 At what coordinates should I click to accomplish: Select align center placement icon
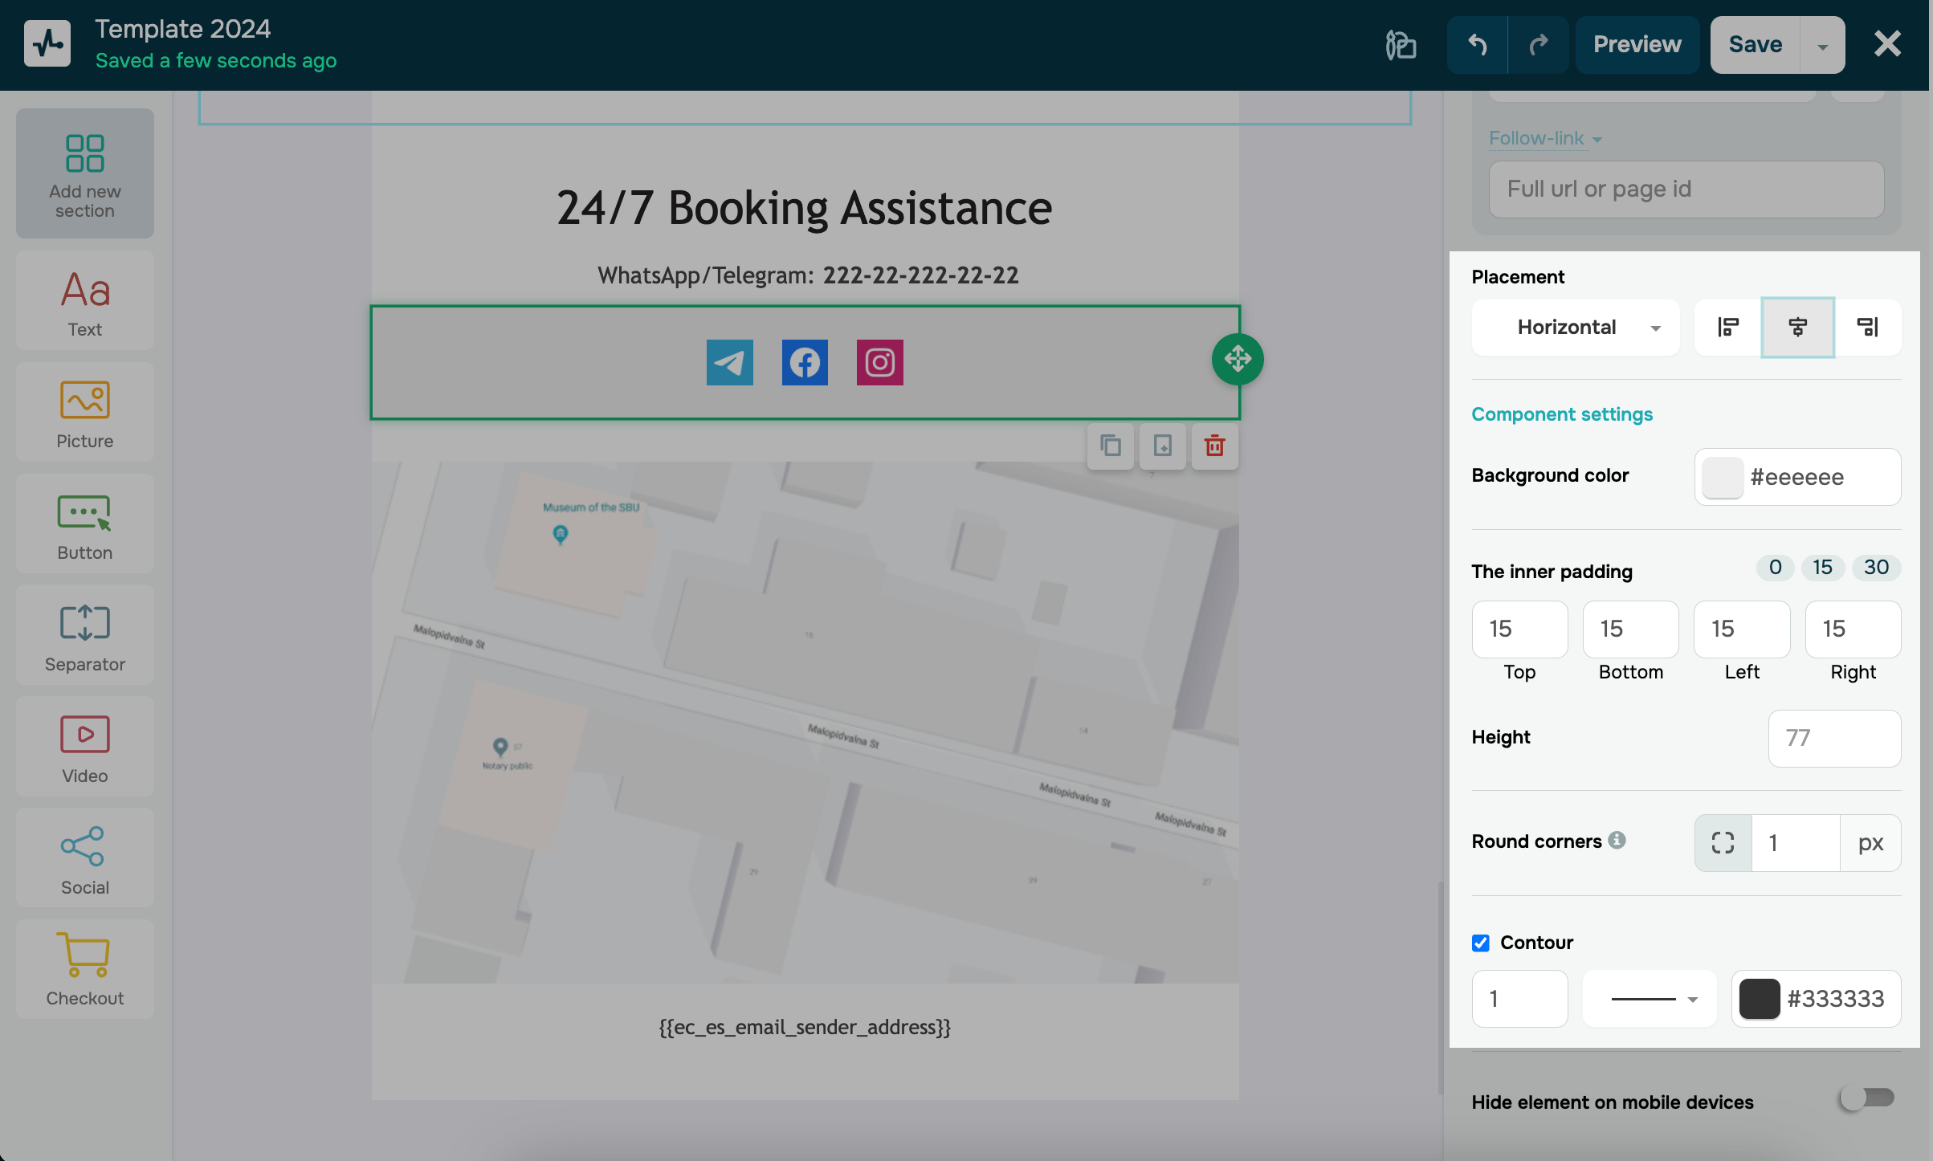tap(1797, 327)
